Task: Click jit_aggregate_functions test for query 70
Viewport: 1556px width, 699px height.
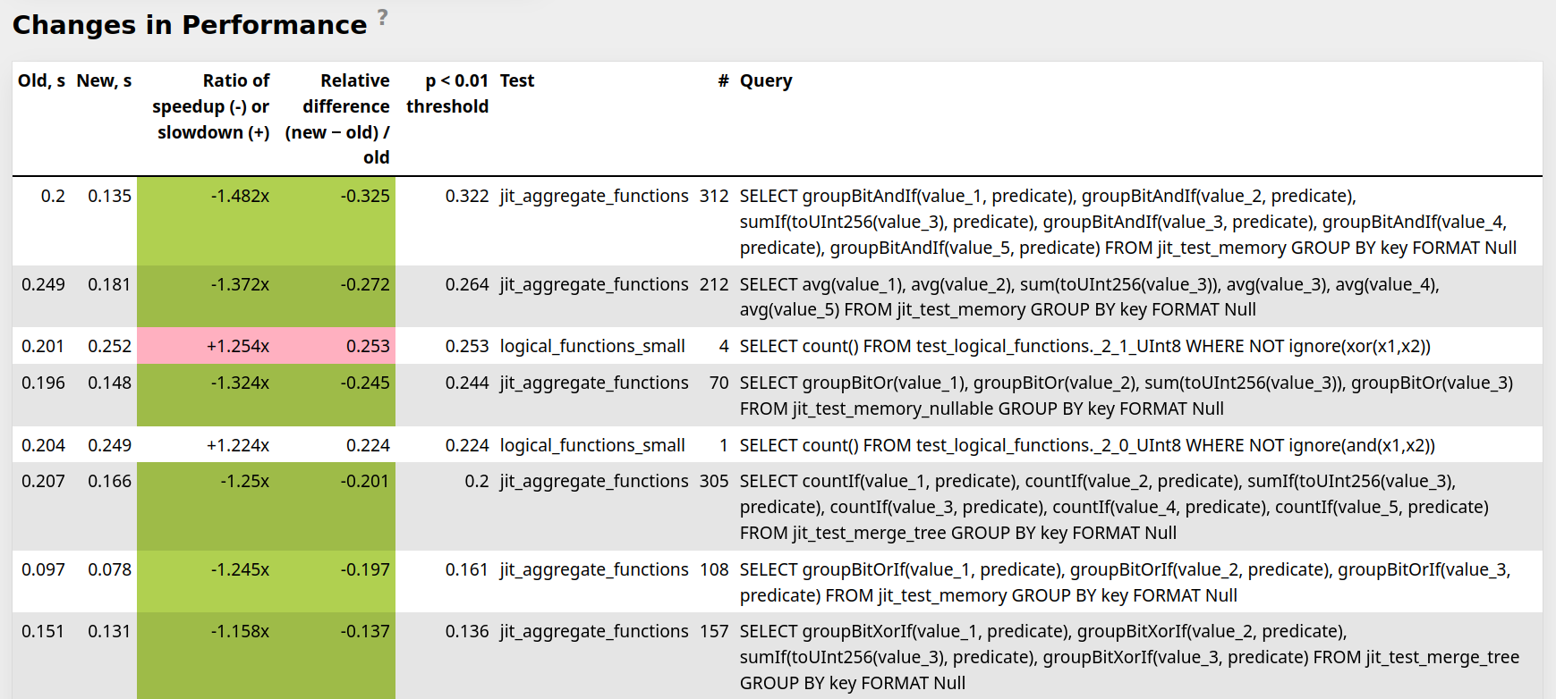Action: [x=593, y=383]
